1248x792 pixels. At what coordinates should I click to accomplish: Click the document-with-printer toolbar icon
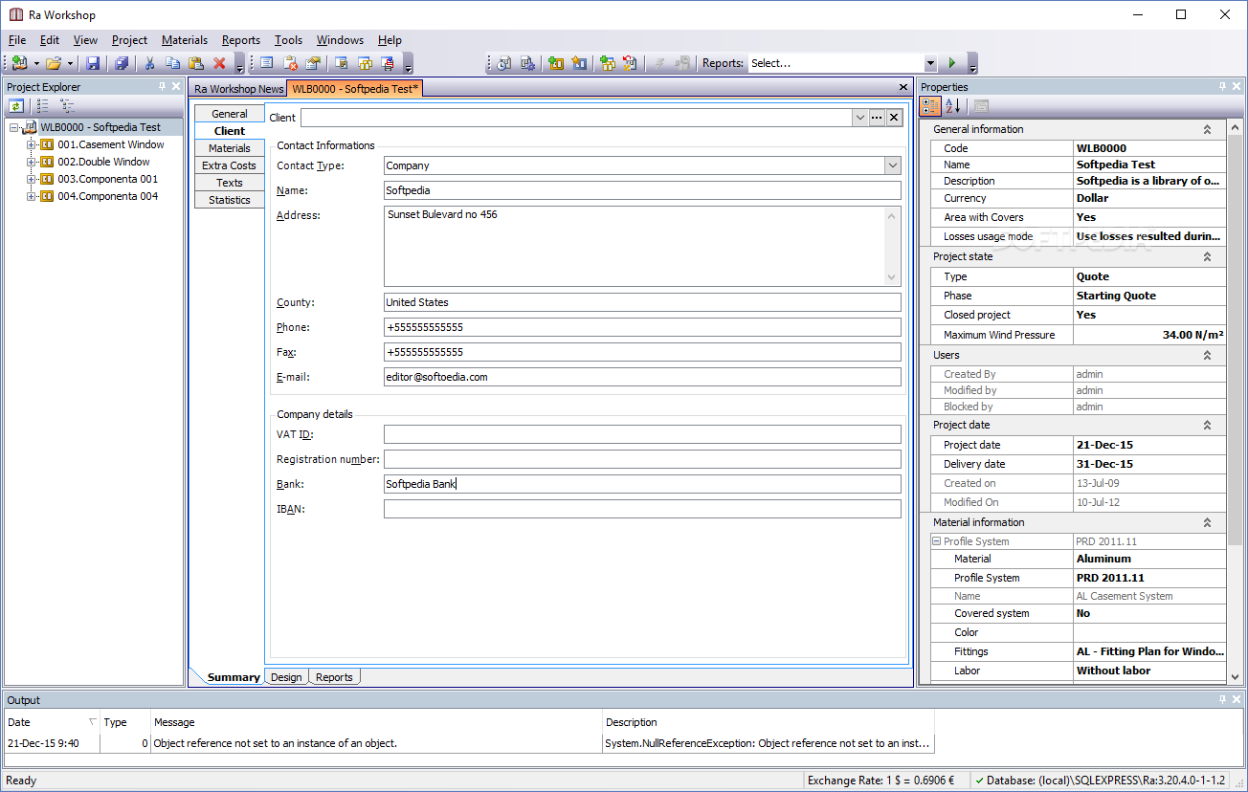pos(388,63)
